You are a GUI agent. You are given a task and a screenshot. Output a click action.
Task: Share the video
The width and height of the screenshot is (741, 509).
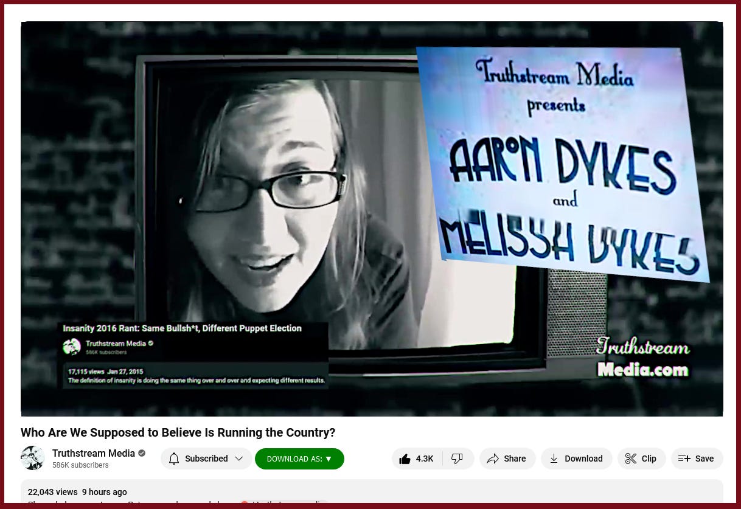507,459
